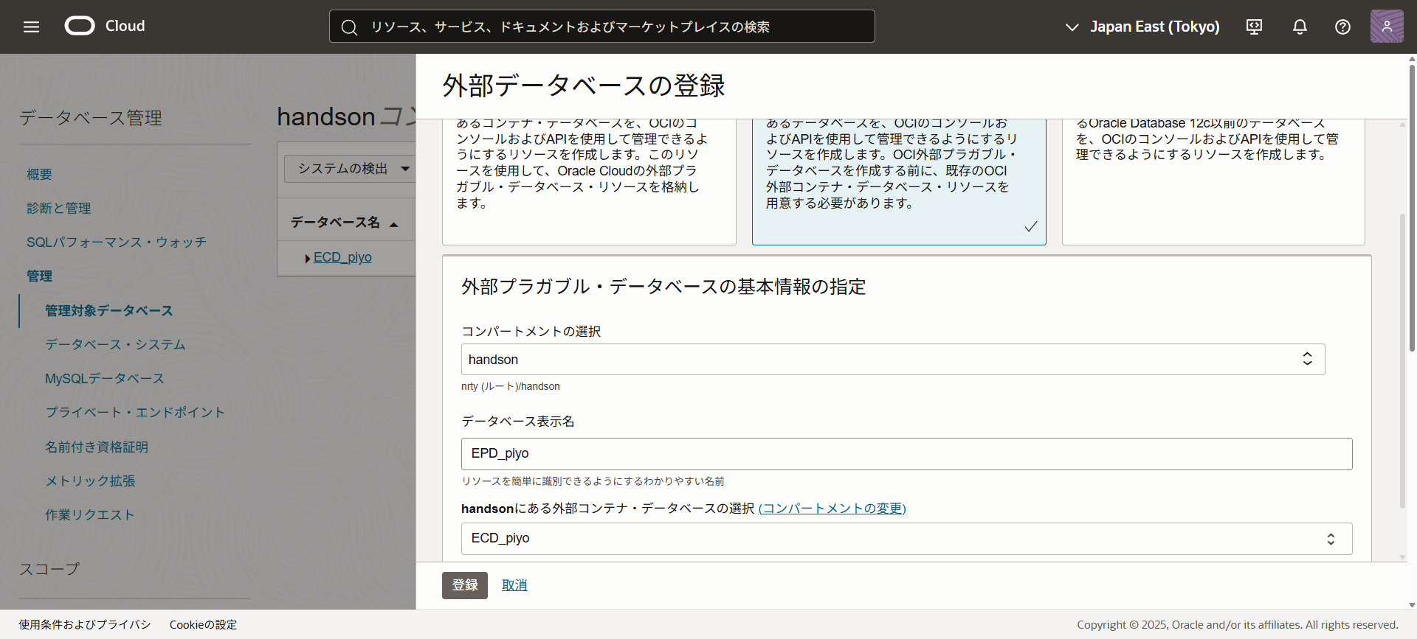
Task: Select MySQLデータベース in the sidebar
Action: click(105, 378)
